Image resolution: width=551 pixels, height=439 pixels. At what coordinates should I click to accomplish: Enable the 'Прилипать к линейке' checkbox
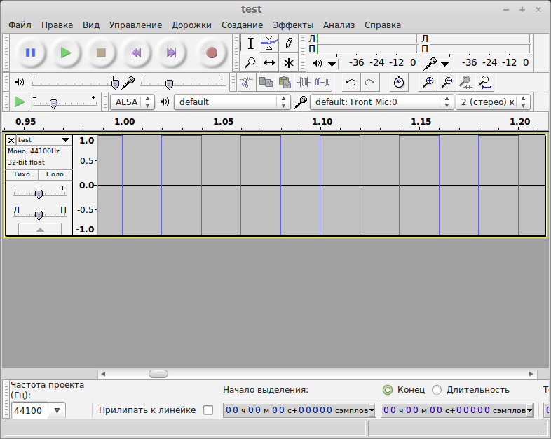[x=208, y=410]
